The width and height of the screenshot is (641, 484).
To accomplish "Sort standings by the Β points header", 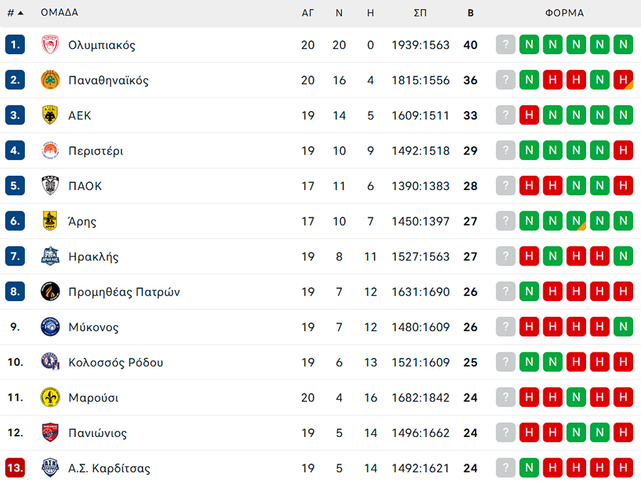I will pos(470,13).
